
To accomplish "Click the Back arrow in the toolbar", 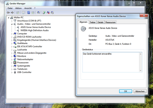I will pos(8,12).
